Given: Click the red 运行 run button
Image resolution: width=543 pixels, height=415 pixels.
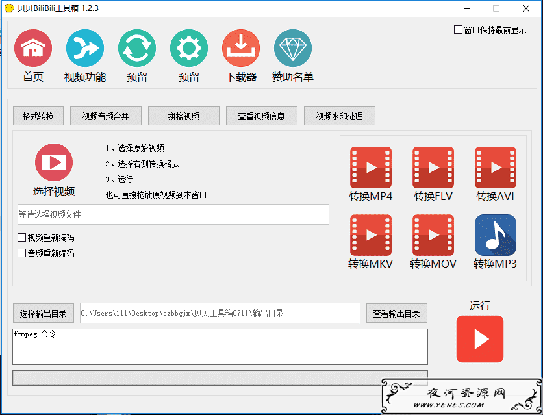Looking at the screenshot, I should click(x=479, y=339).
